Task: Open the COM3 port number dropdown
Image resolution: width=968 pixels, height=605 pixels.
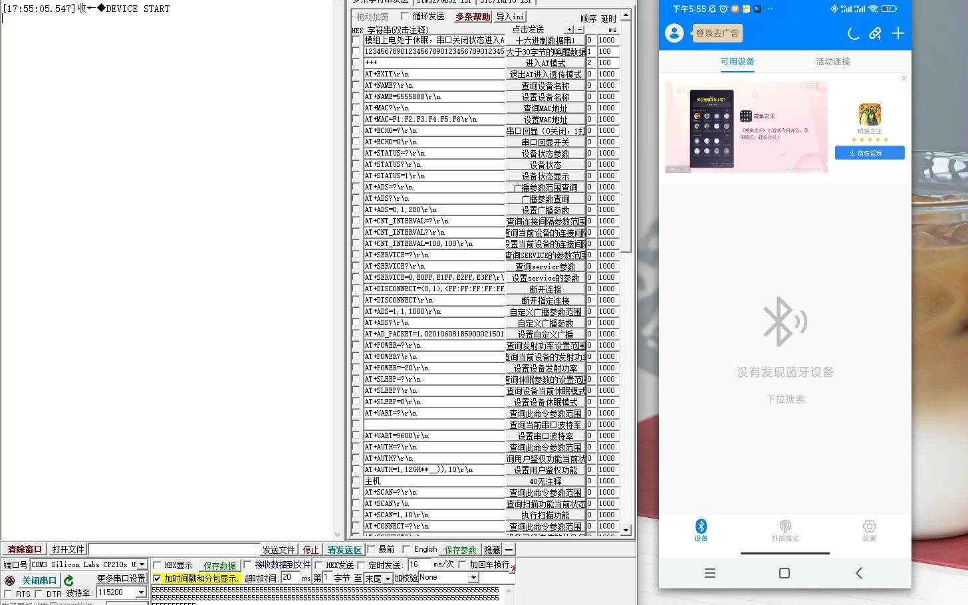Action: [x=142, y=564]
